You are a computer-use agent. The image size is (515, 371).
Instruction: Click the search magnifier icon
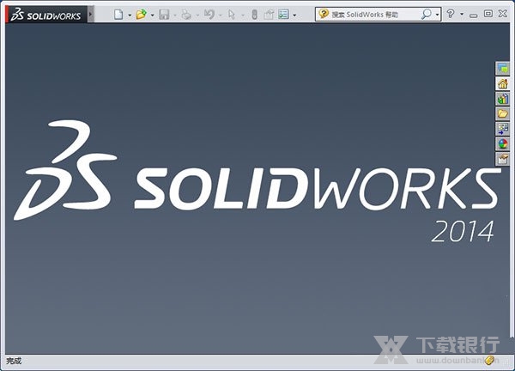pyautogui.click(x=427, y=14)
